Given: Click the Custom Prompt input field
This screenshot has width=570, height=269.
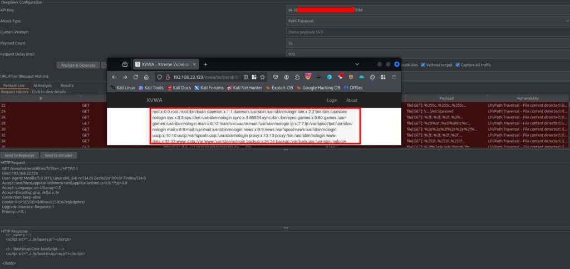Looking at the screenshot, I should click(428, 32).
